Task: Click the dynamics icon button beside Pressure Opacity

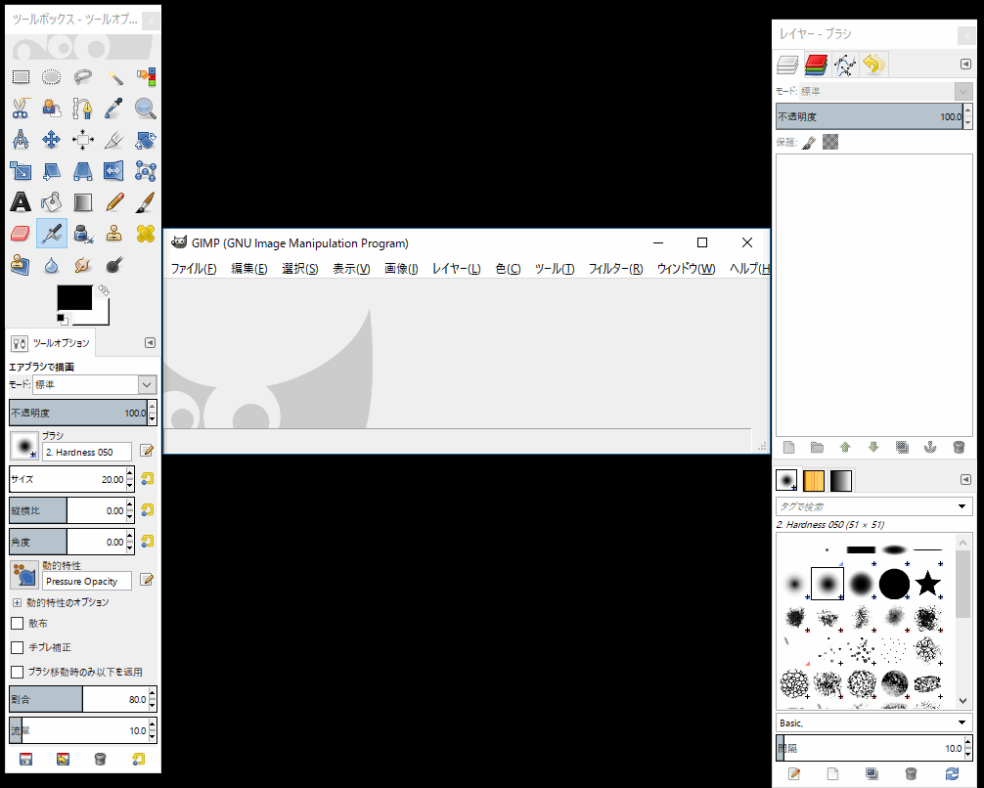Action: click(x=24, y=575)
